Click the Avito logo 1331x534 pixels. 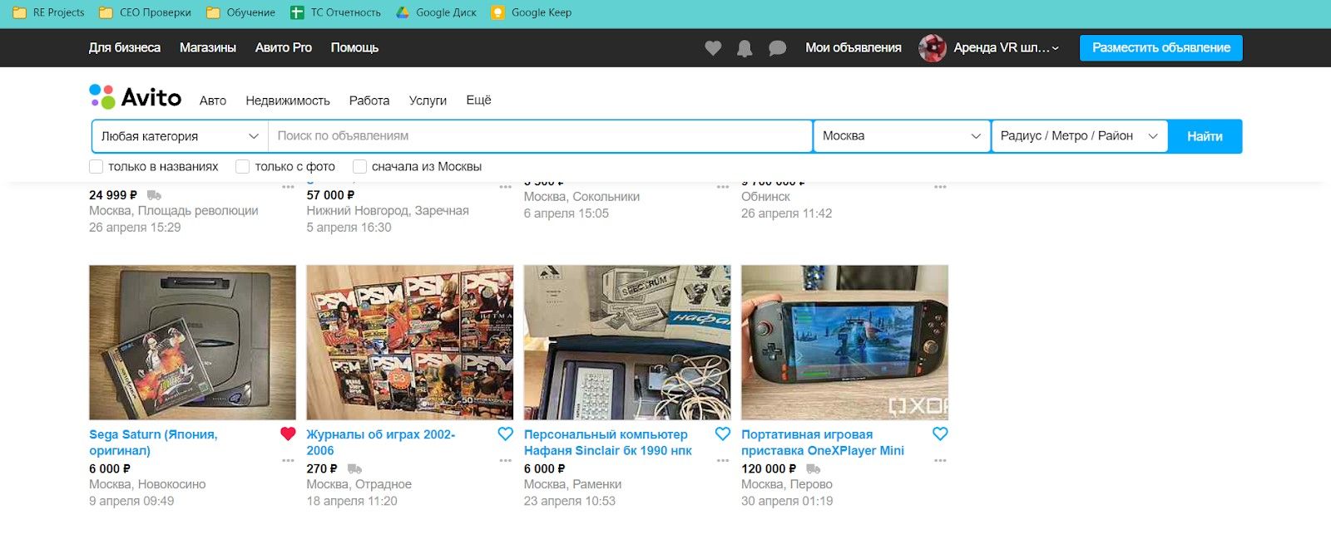coord(135,97)
